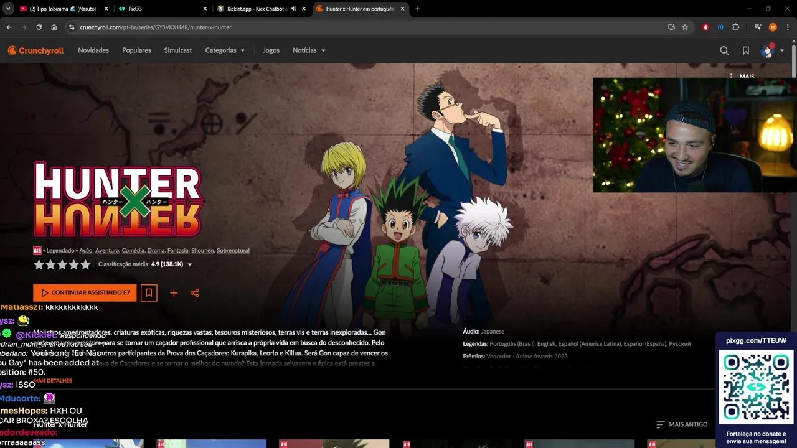Click the install app icon in address bar
Image resolution: width=797 pixels, height=448 pixels.
[x=671, y=27]
